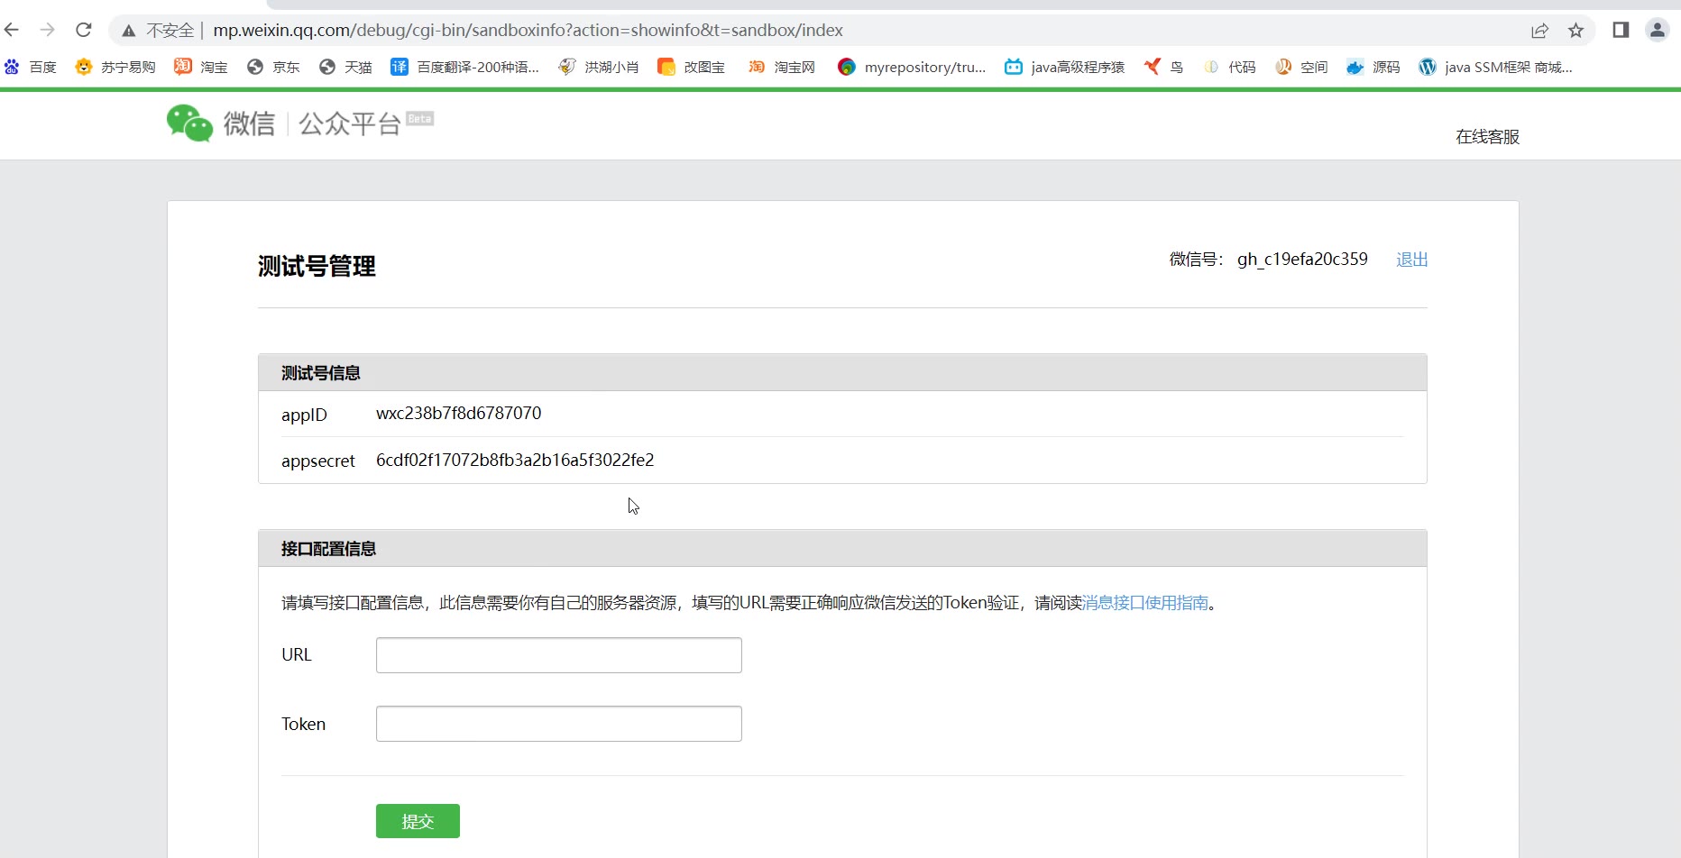The height and width of the screenshot is (858, 1681).
Task: Click the 测试号管理 heading
Action: [317, 266]
